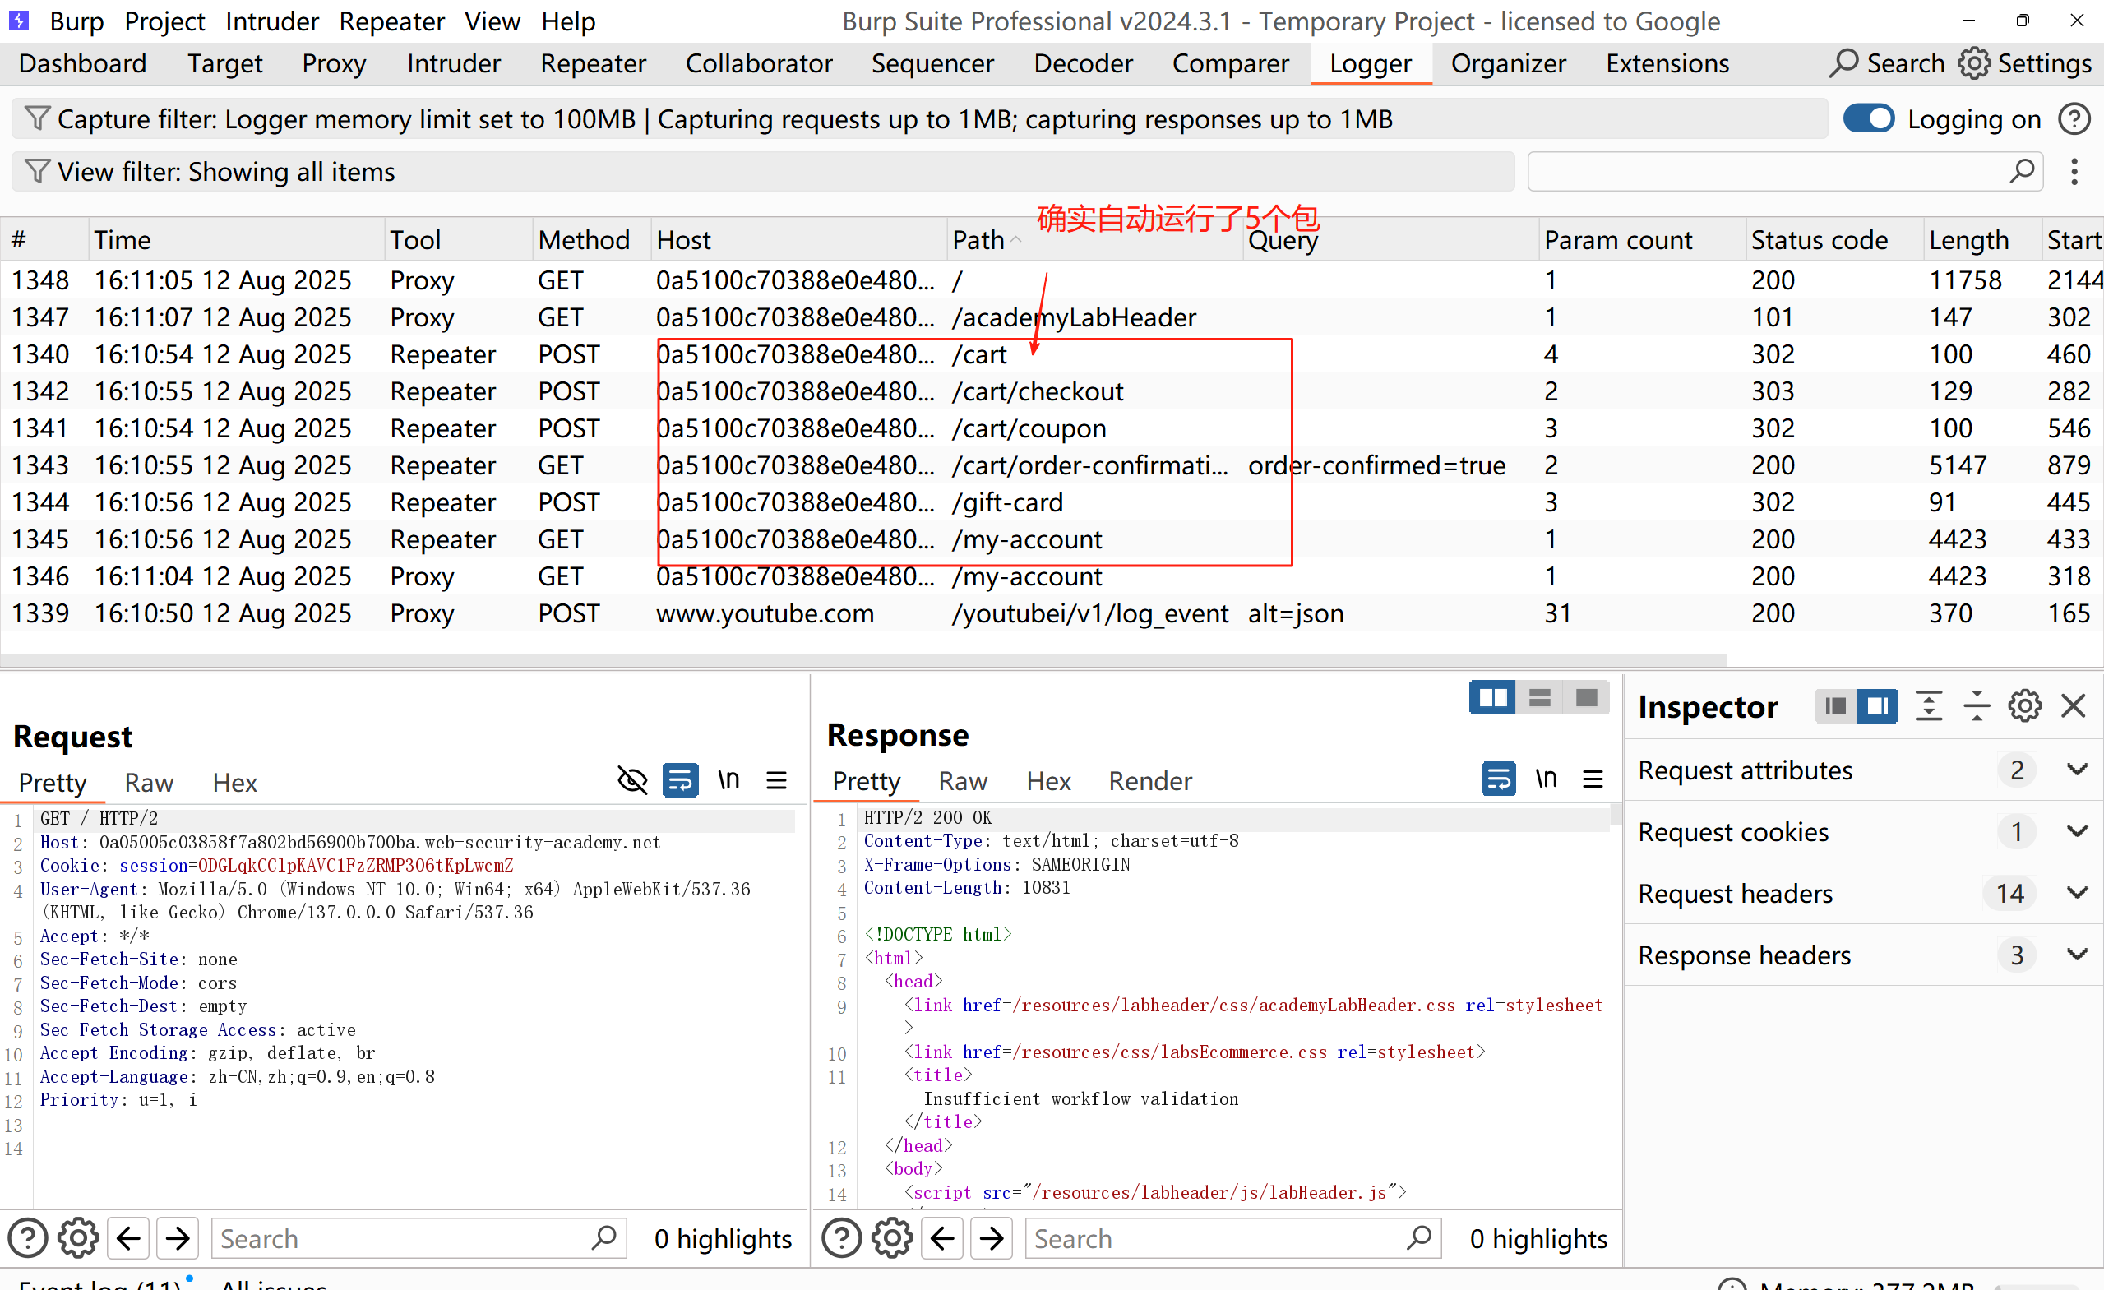
Task: Click Request panel settings gear icon
Action: [x=78, y=1238]
